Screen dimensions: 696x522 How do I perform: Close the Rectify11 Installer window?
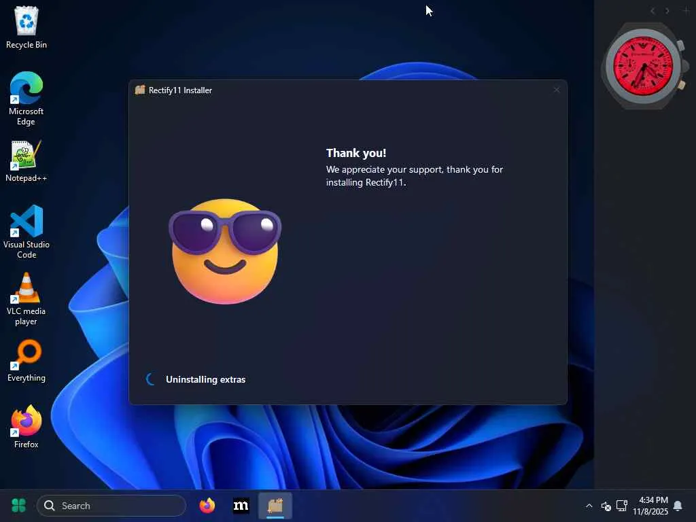557,90
